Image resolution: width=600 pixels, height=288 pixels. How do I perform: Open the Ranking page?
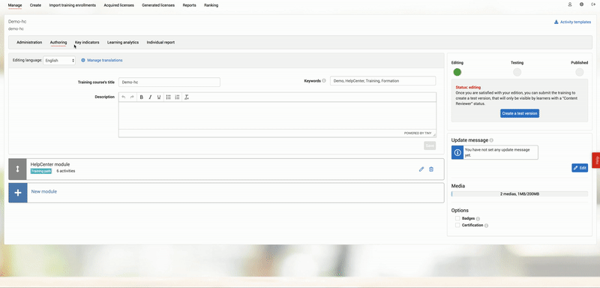(211, 5)
